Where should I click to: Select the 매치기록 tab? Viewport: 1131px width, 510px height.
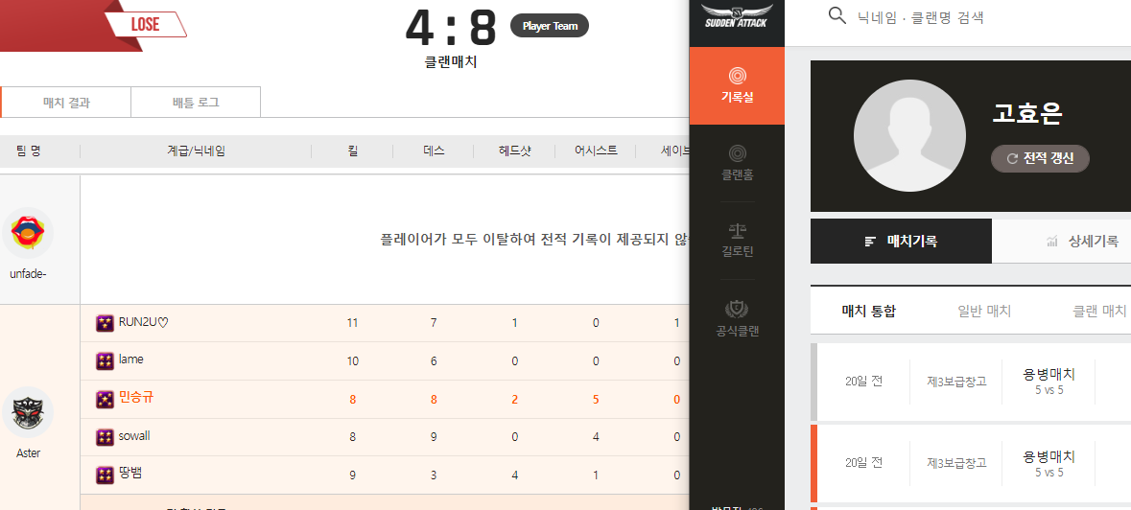tap(901, 242)
